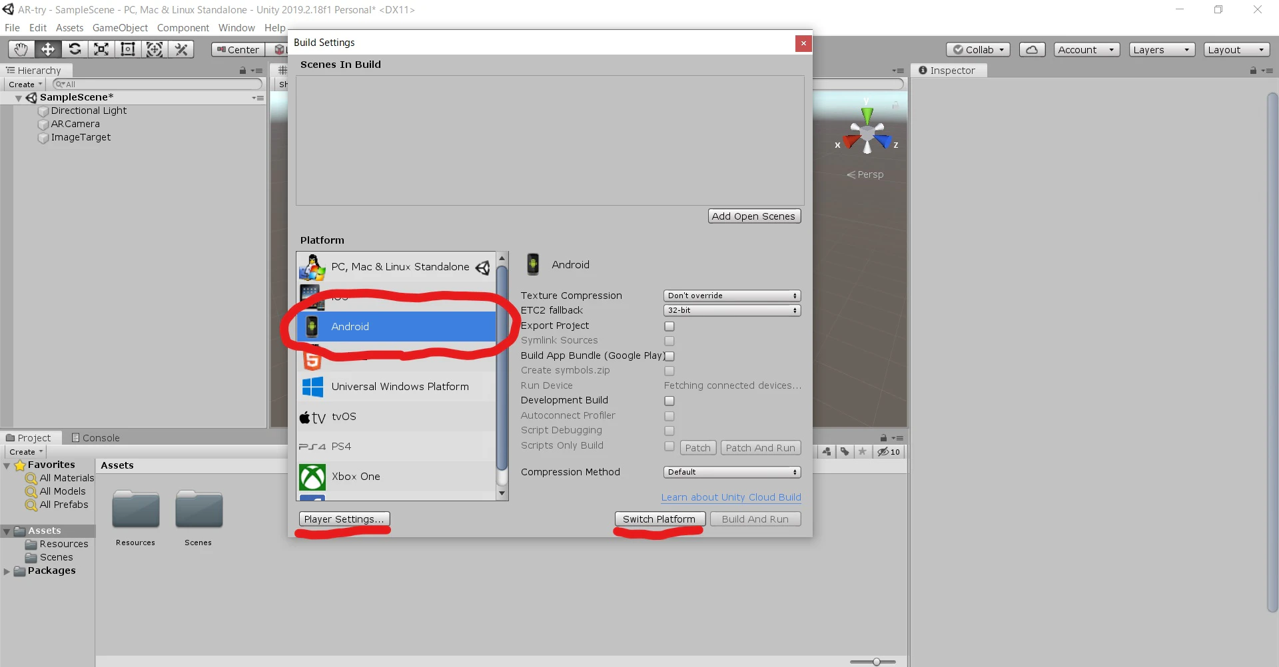Expand the Packages folder arrow
The height and width of the screenshot is (667, 1279).
click(x=7, y=571)
